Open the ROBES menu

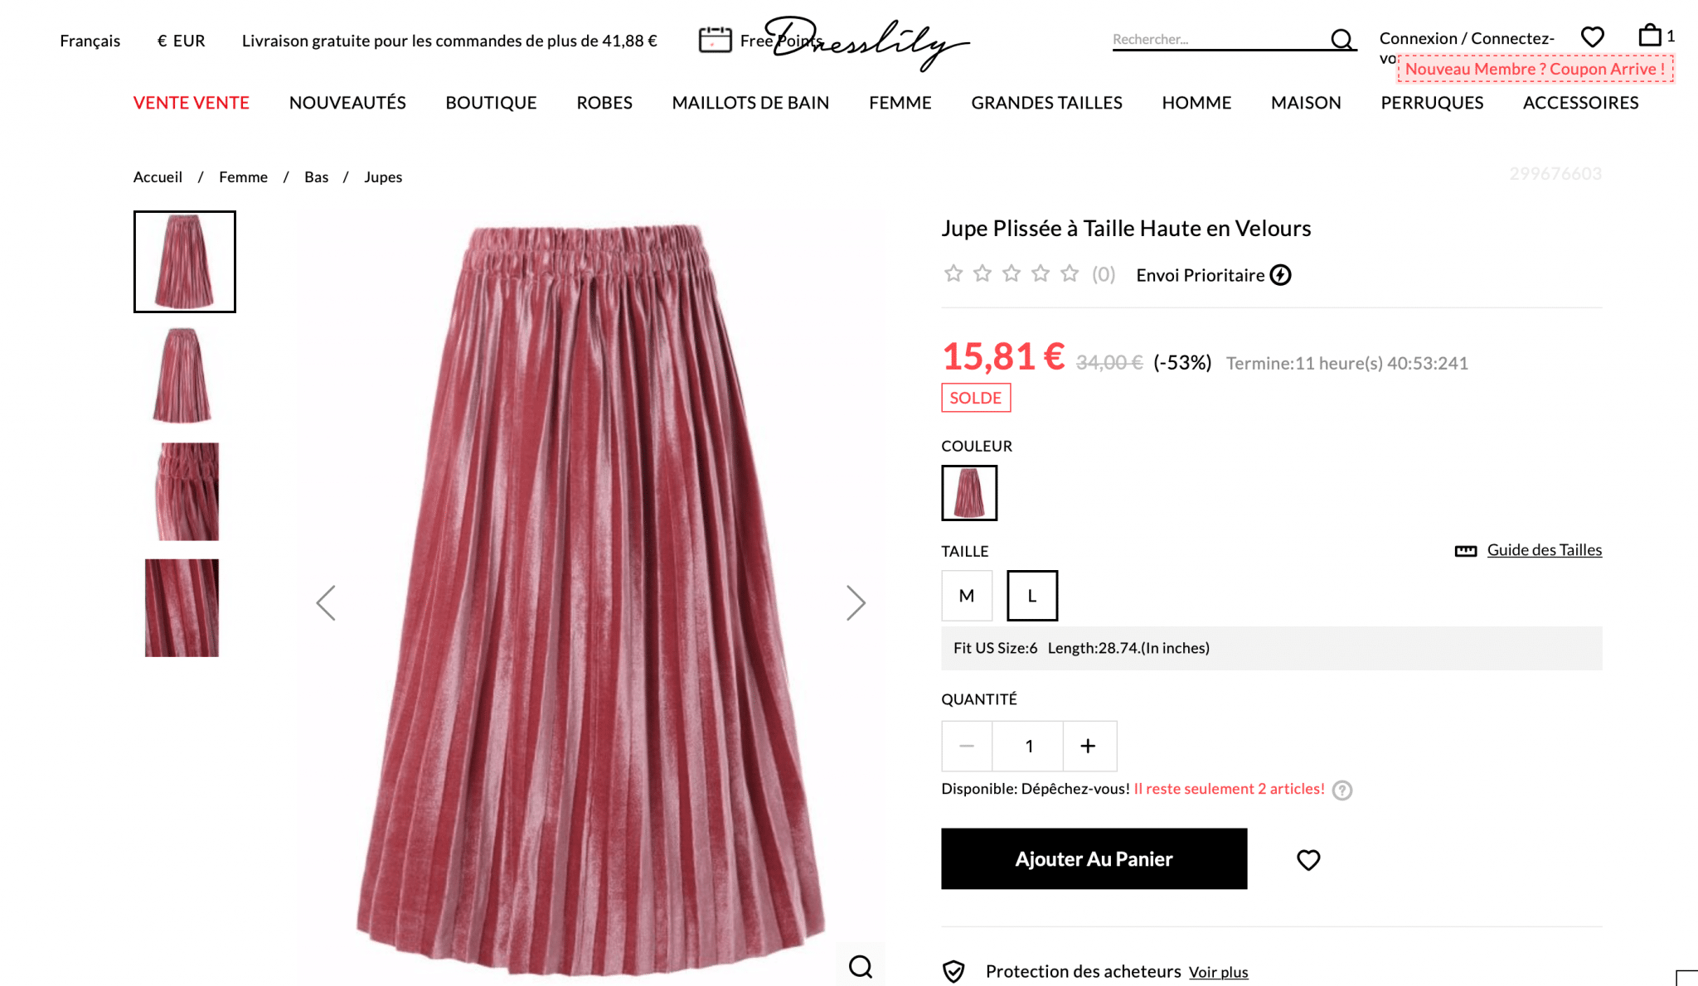click(604, 103)
